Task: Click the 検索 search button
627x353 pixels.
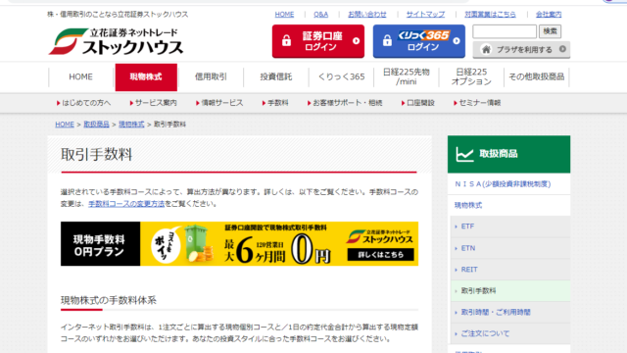Action: pyautogui.click(x=550, y=31)
